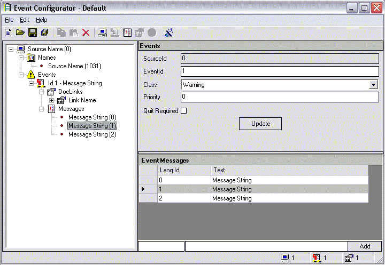Click the EventId input field
Viewport: 385px width, 265px height.
(x=280, y=71)
